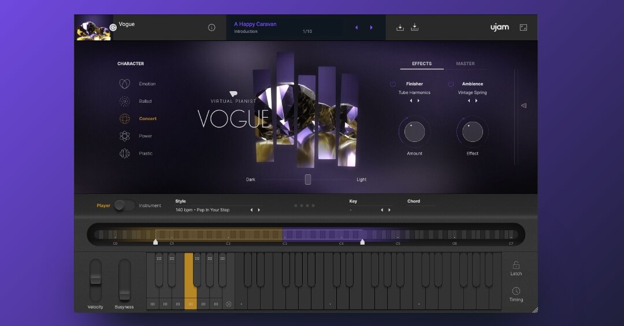Viewport: 624px width, 326px height.
Task: Click the left keyboard range marker near C1
Action: (155, 242)
